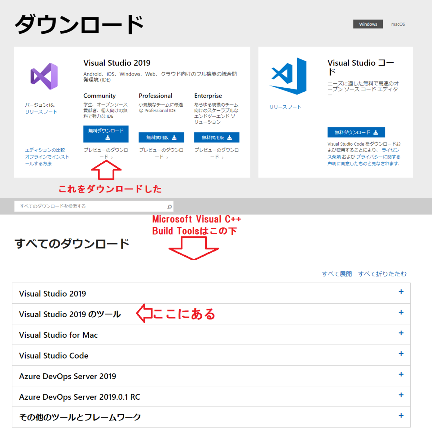Expand Visual Studio for Mac section
Screen dimensions: 432x440
pos(211,334)
